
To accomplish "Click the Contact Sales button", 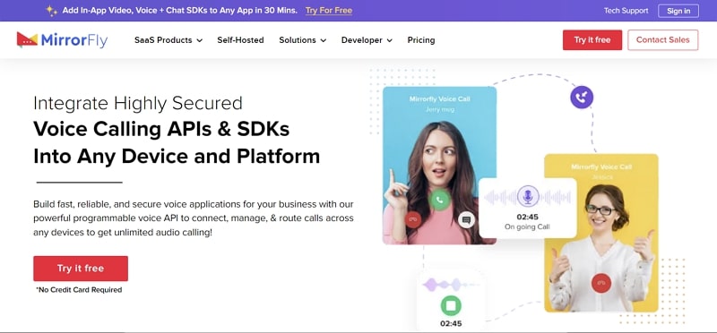I will click(662, 39).
